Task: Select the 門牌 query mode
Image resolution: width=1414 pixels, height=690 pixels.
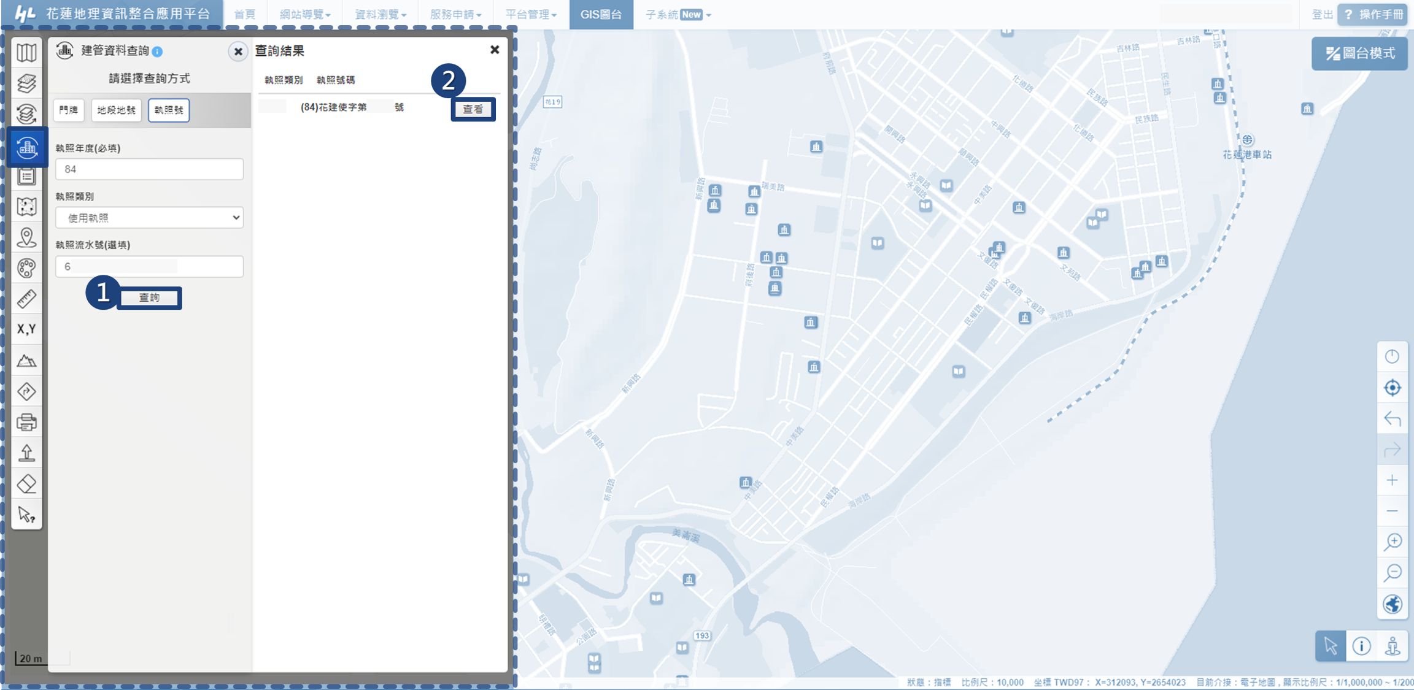Action: (68, 110)
